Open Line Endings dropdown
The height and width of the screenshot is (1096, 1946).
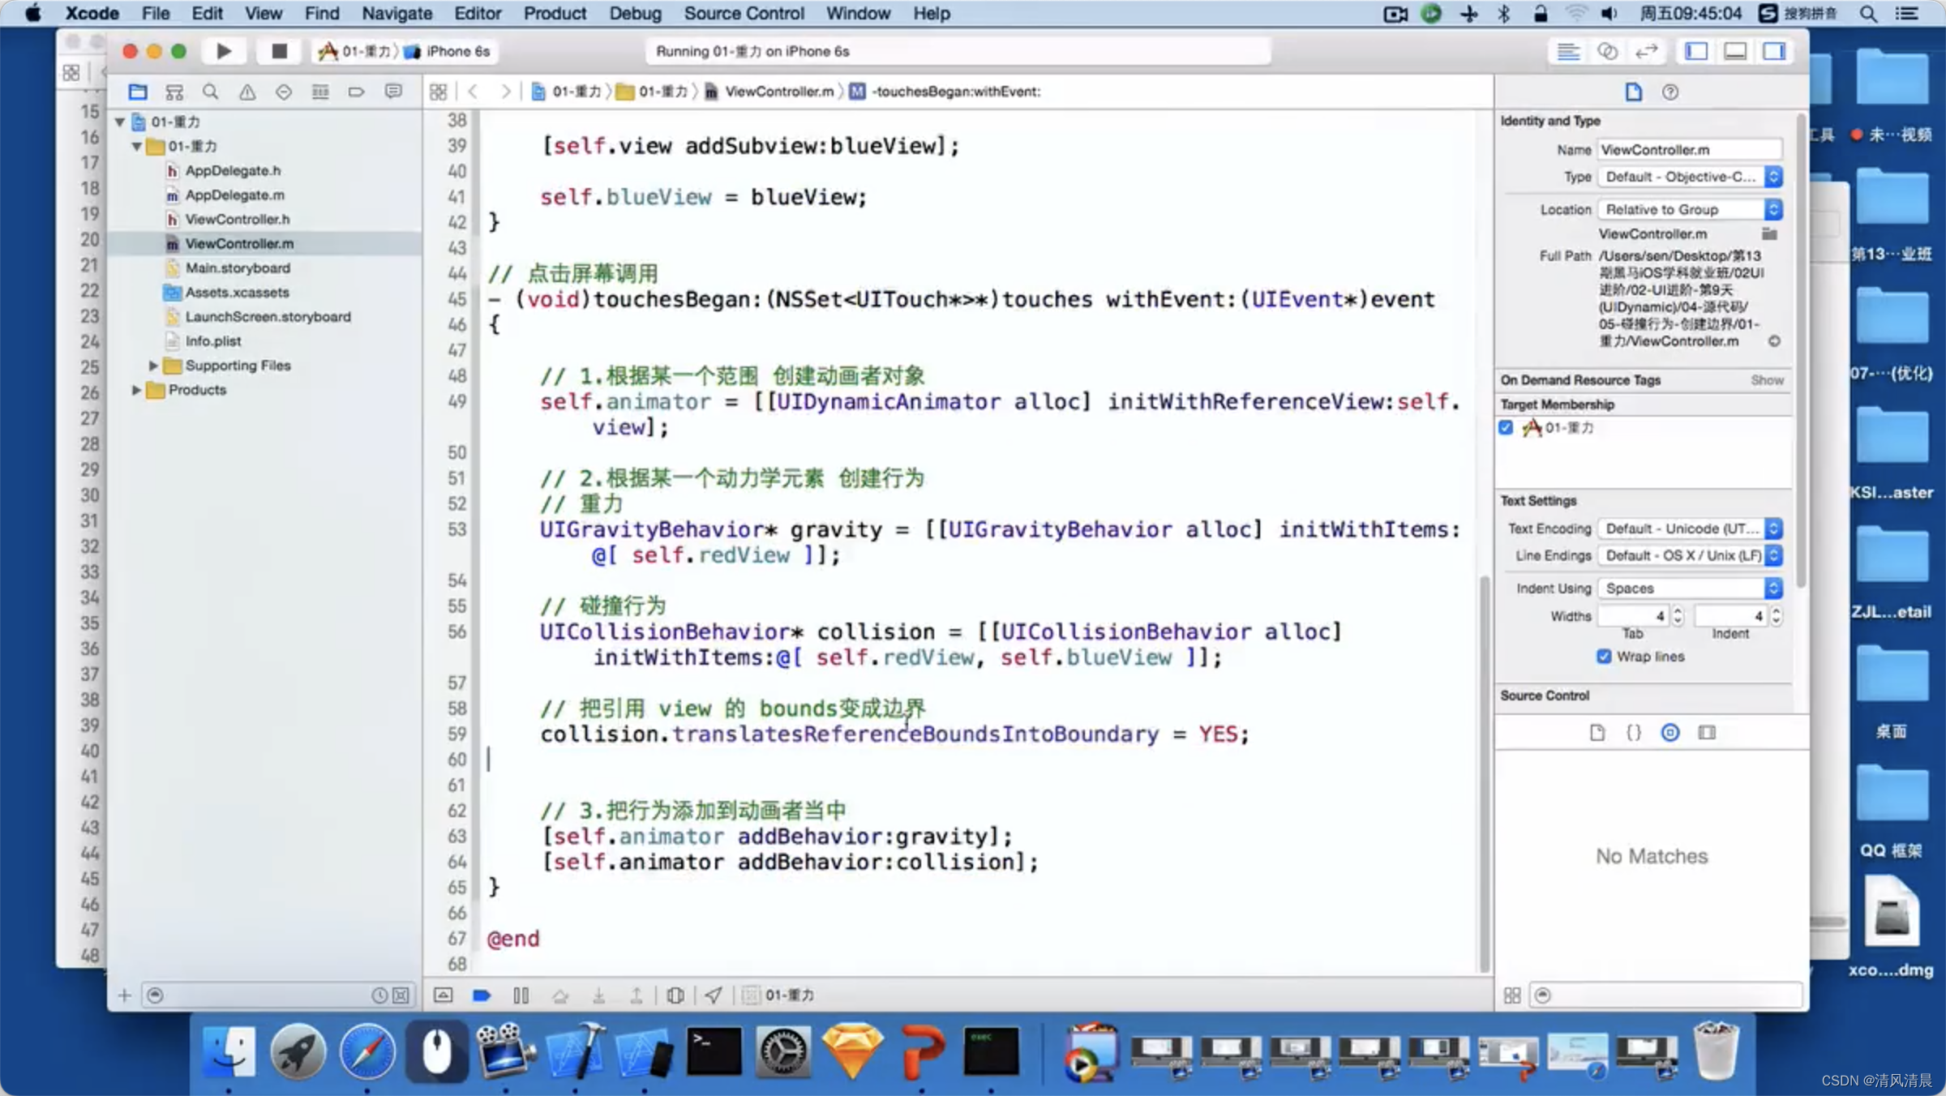click(x=1690, y=555)
